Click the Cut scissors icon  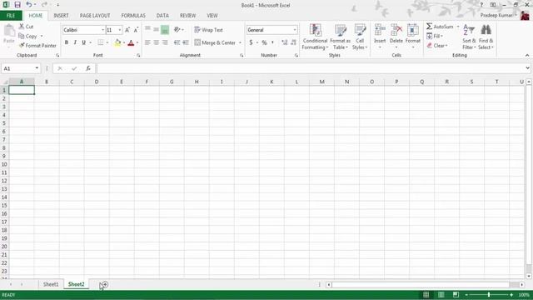[x=22, y=26]
